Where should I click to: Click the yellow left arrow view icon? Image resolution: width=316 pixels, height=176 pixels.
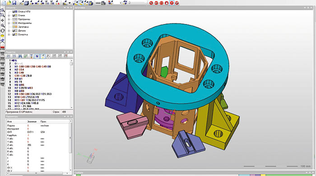(x=2, y=36)
